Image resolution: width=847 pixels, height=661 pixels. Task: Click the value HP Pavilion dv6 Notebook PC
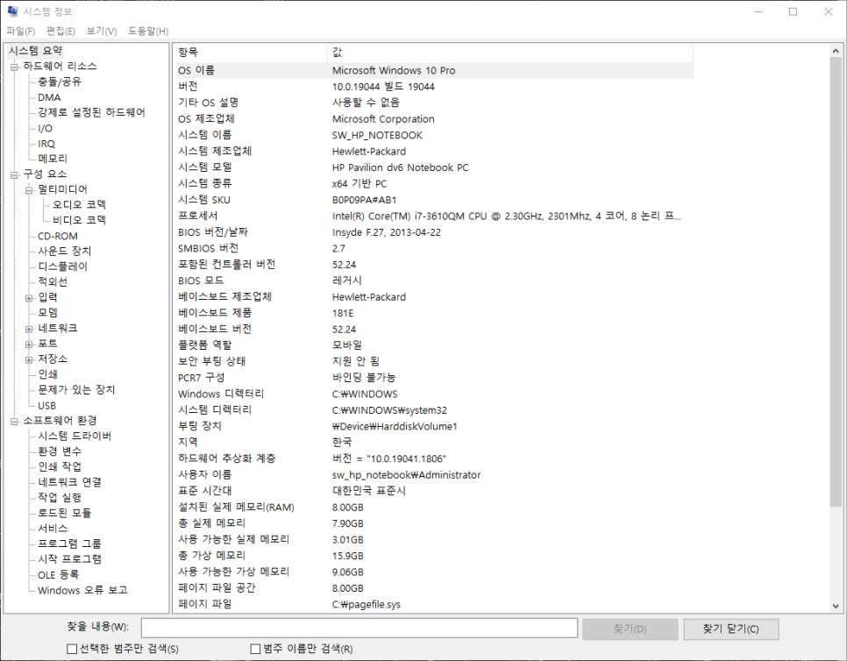(x=401, y=167)
